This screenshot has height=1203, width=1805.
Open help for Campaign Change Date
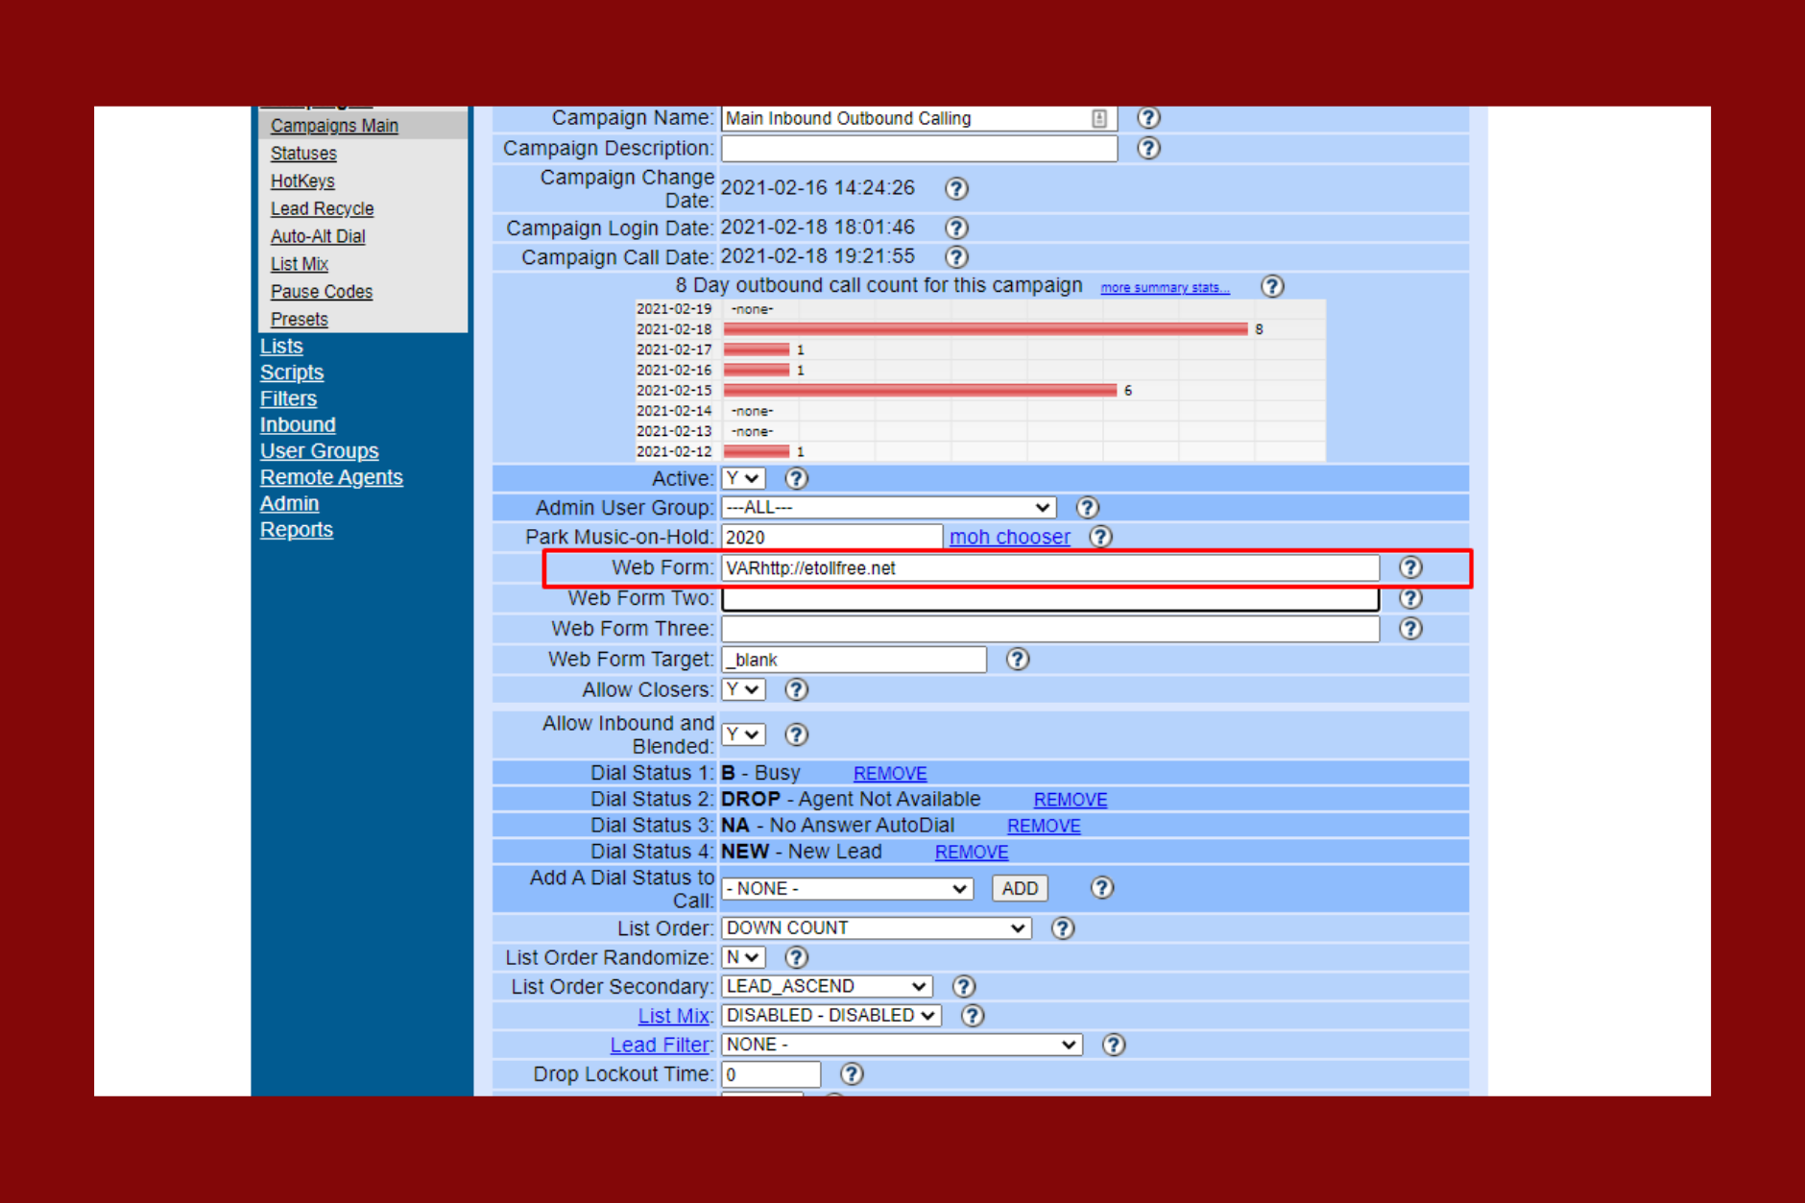(956, 188)
